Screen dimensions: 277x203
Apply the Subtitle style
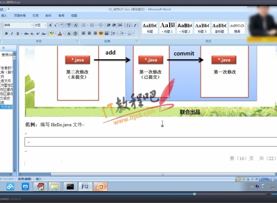click(x=219, y=28)
